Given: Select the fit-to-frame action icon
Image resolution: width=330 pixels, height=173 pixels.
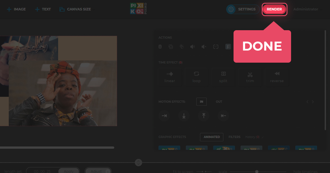Looking at the screenshot, I should pyautogui.click(x=216, y=47).
